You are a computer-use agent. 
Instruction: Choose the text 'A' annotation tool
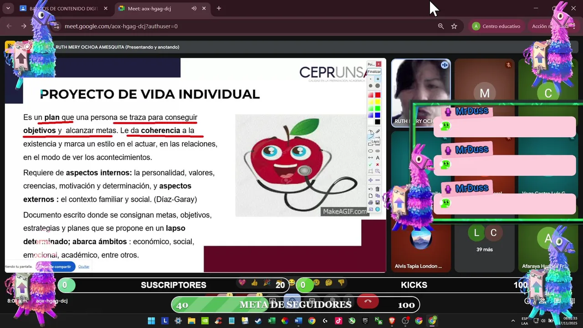tap(378, 158)
